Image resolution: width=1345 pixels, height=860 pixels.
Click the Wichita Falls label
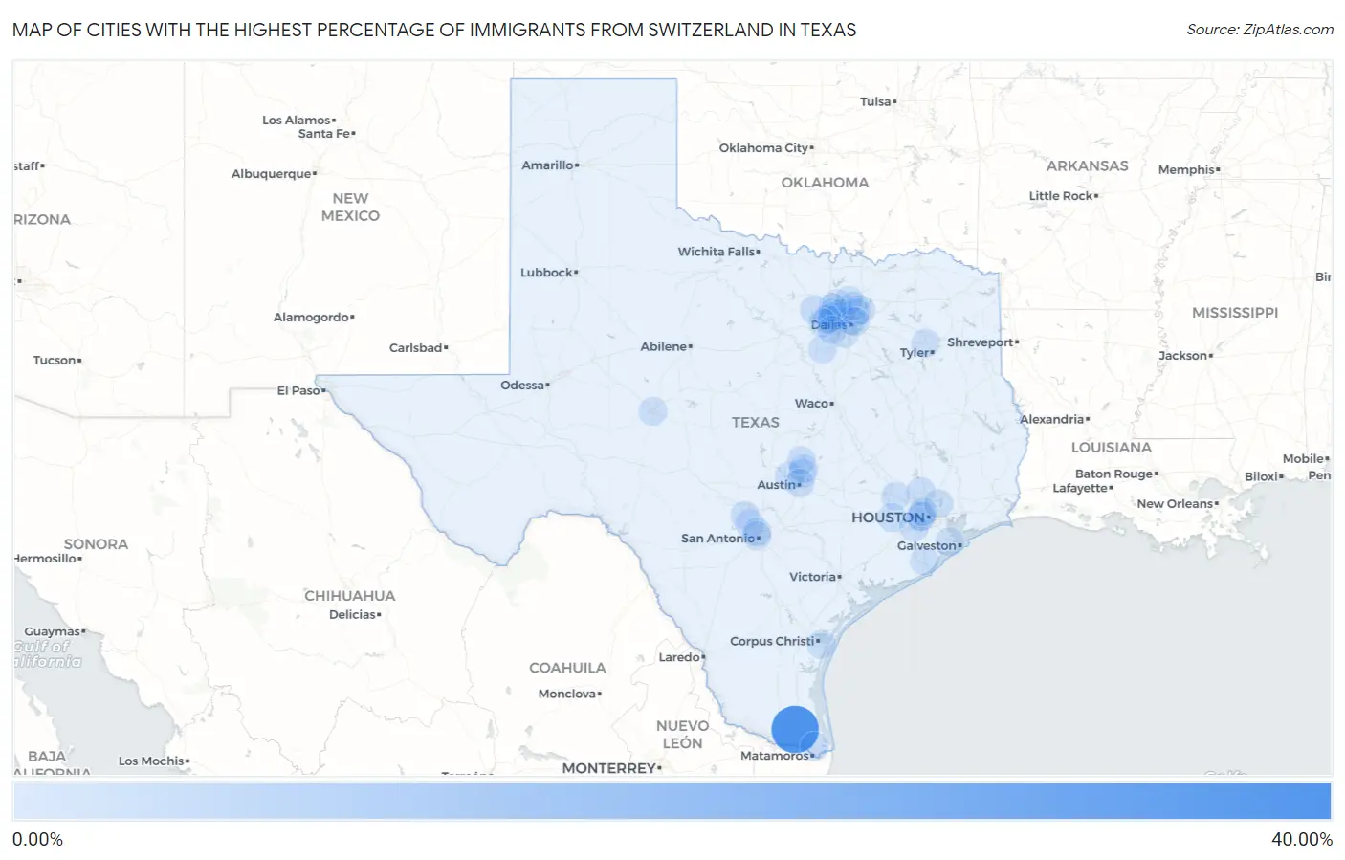point(717,252)
